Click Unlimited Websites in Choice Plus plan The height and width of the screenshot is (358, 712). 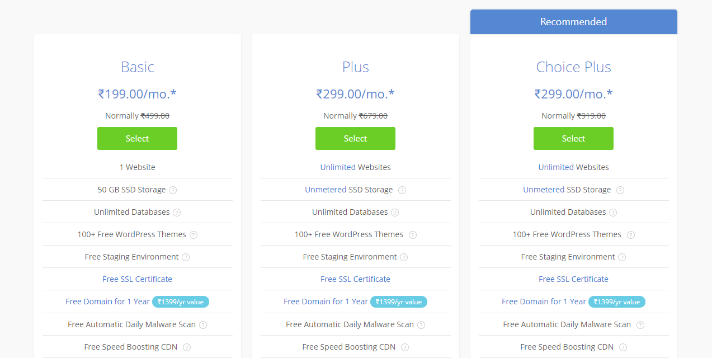(x=573, y=167)
